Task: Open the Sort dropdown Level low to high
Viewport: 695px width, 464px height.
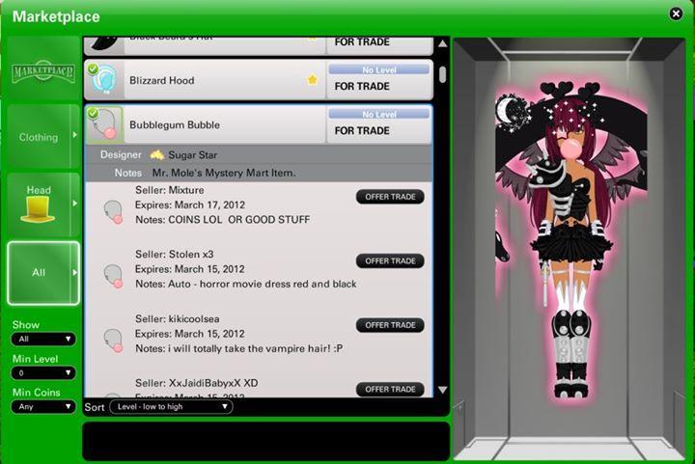Action: click(171, 406)
